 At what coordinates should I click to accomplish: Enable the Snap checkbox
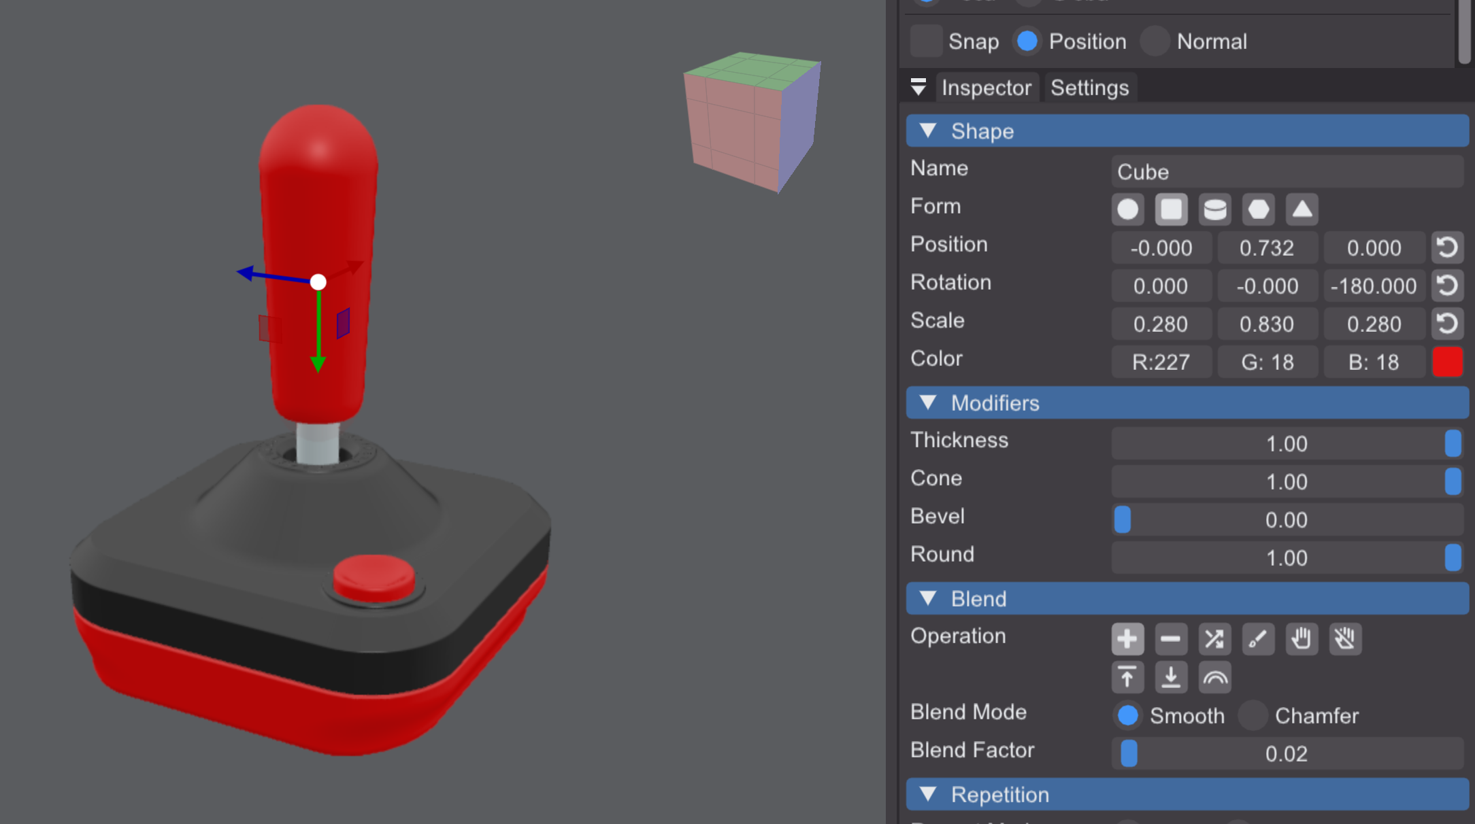coord(926,41)
